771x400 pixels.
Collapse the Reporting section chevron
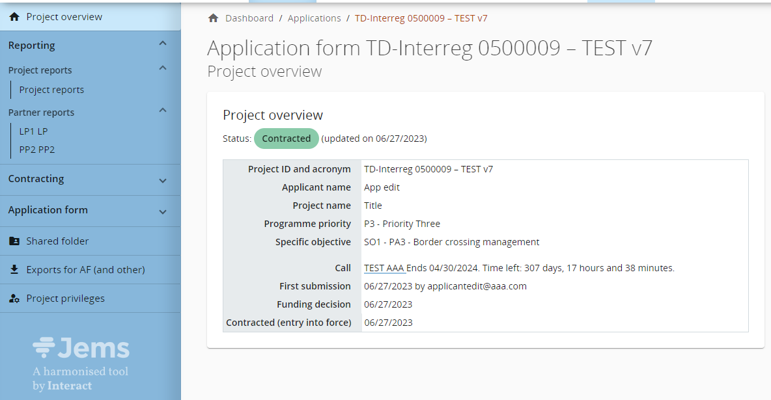point(163,44)
